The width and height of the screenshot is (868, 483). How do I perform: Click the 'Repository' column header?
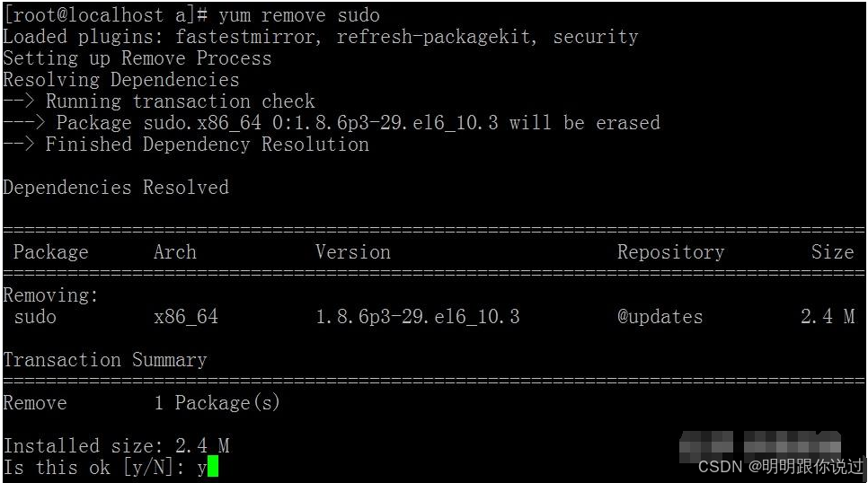[x=671, y=252]
